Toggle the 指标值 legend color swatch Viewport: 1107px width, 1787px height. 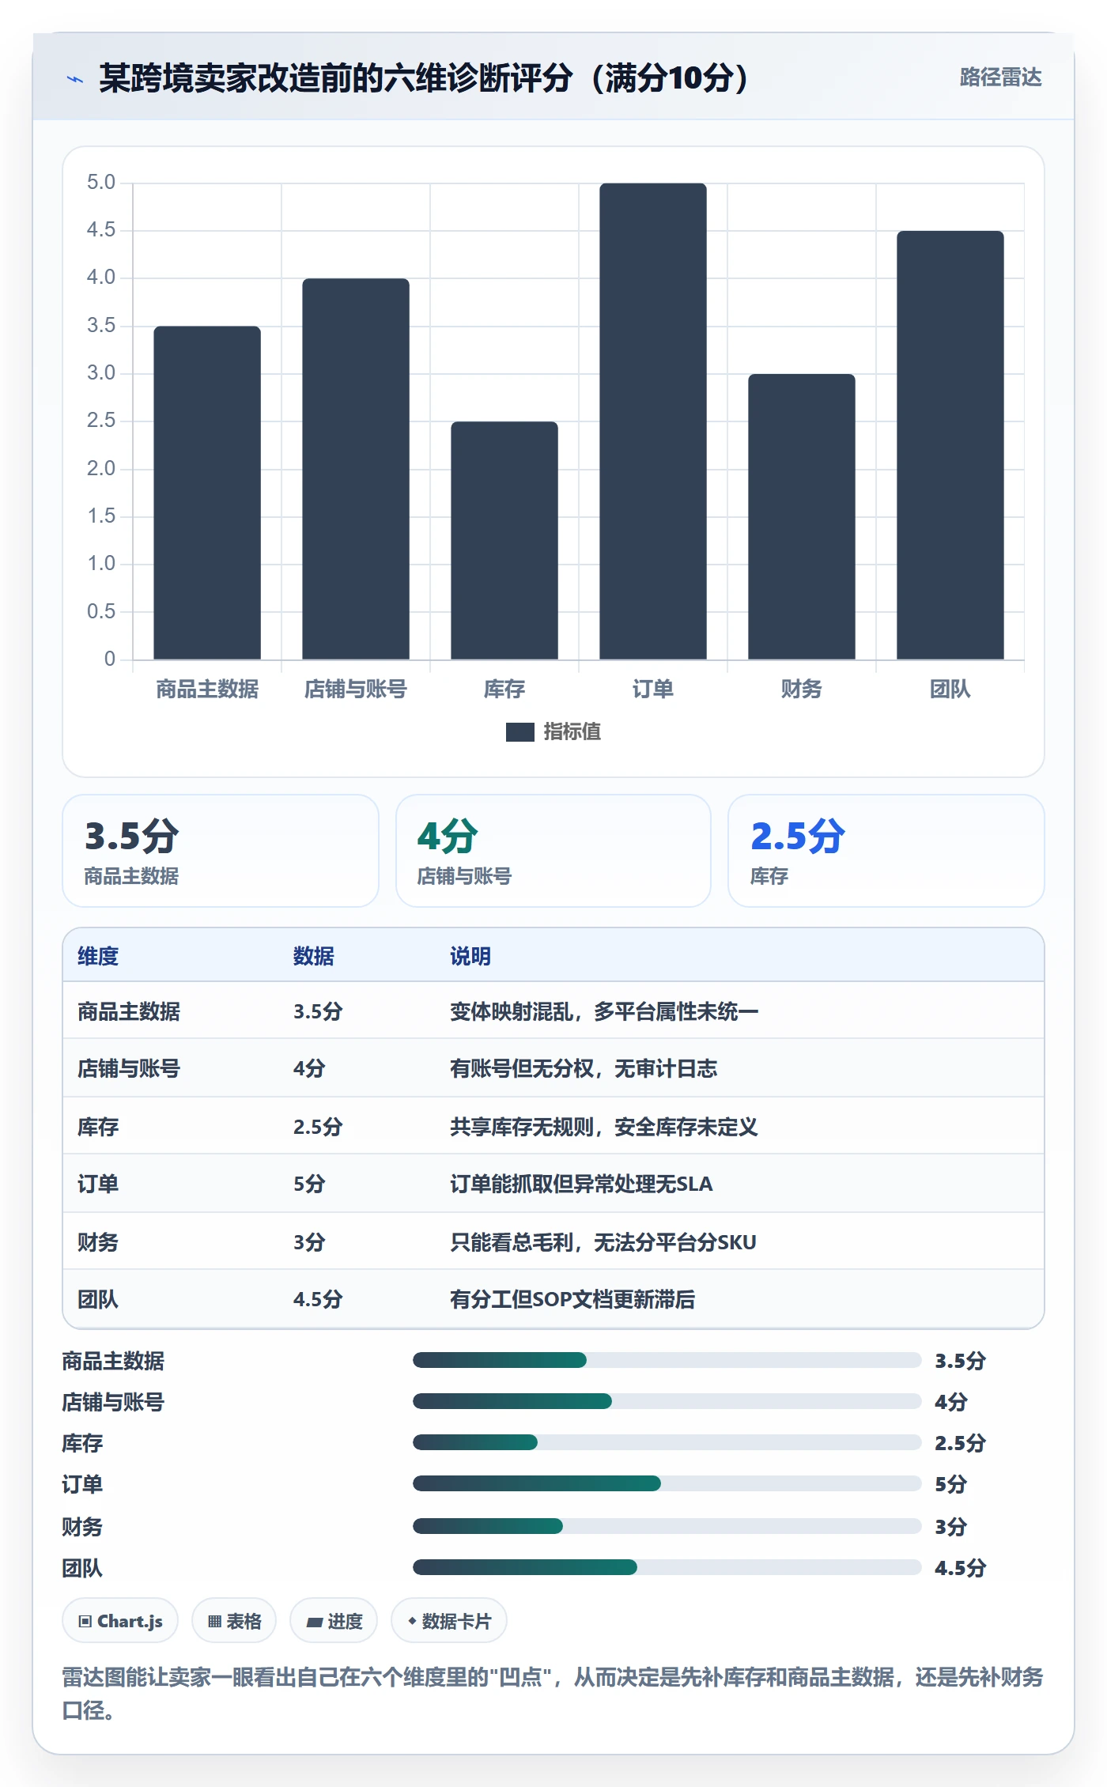pyautogui.click(x=519, y=732)
